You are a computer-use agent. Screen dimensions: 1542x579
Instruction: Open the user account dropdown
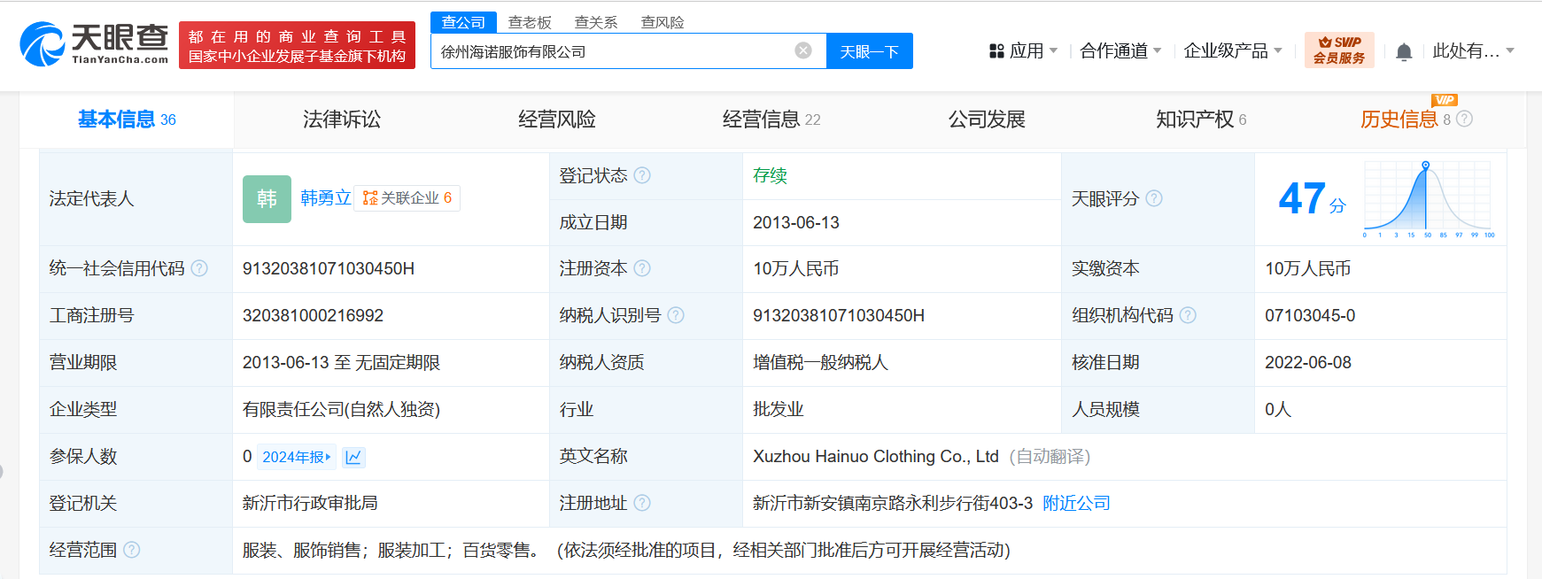pyautogui.click(x=1473, y=50)
